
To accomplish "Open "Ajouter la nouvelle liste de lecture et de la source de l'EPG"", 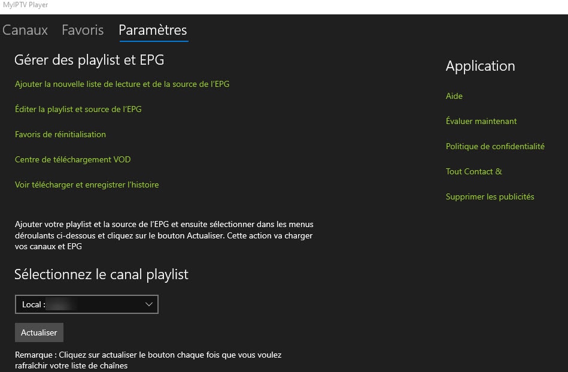I will pos(122,84).
